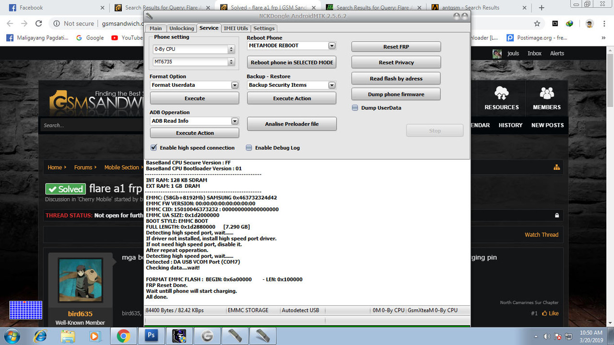614x345 pixels.
Task: Click the greyed-out Stop button
Action: pyautogui.click(x=435, y=130)
